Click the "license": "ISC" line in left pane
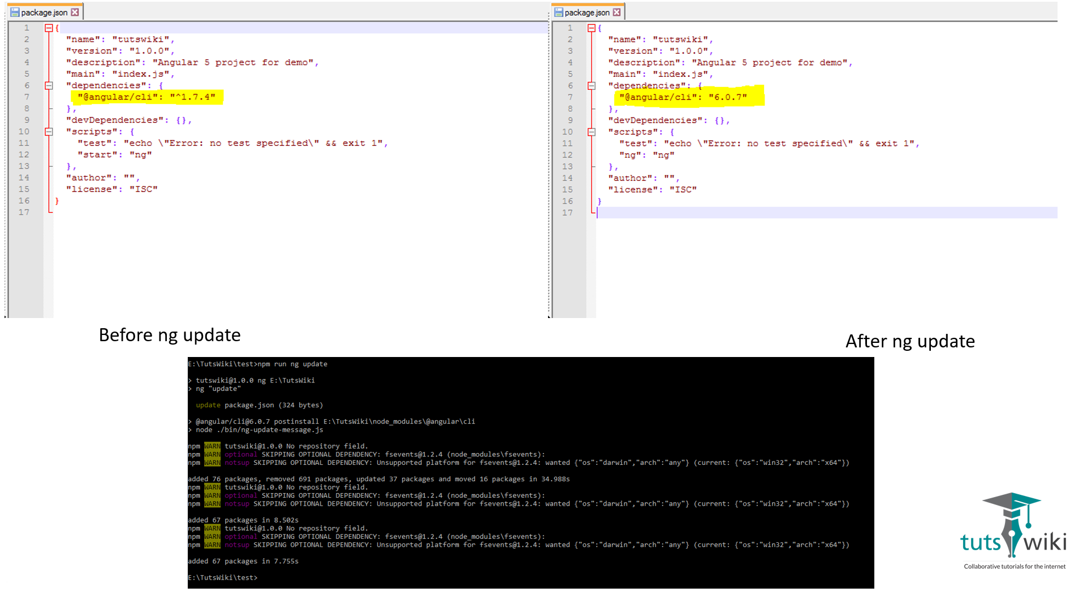This screenshot has width=1070, height=592. tap(112, 189)
